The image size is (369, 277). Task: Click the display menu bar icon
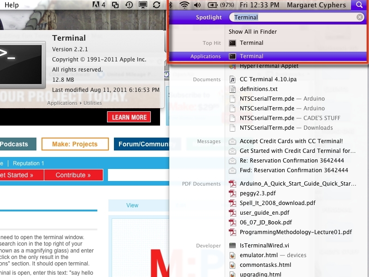pos(143,5)
